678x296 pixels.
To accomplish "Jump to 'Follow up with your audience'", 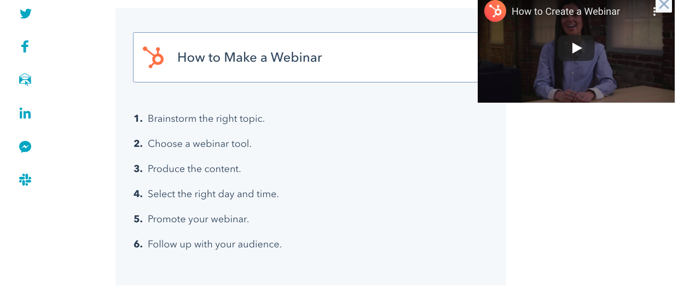I will tap(215, 244).
